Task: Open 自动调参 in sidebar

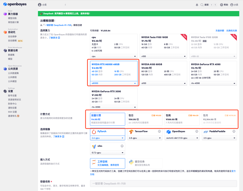Action: (12, 36)
